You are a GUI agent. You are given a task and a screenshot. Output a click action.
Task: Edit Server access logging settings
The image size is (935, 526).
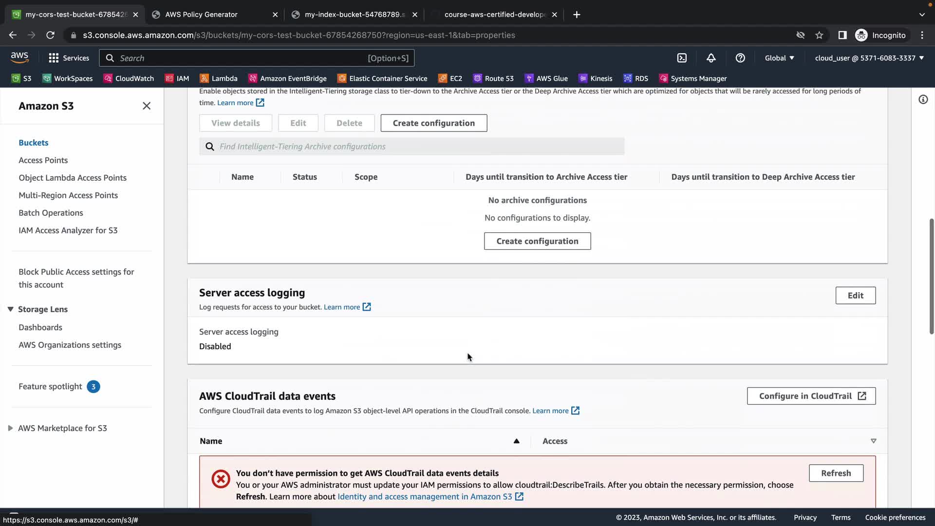point(855,296)
